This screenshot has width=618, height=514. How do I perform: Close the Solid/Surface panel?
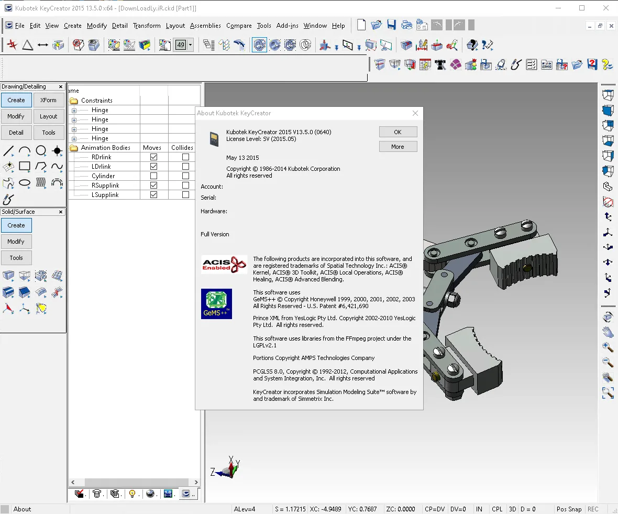(61, 212)
